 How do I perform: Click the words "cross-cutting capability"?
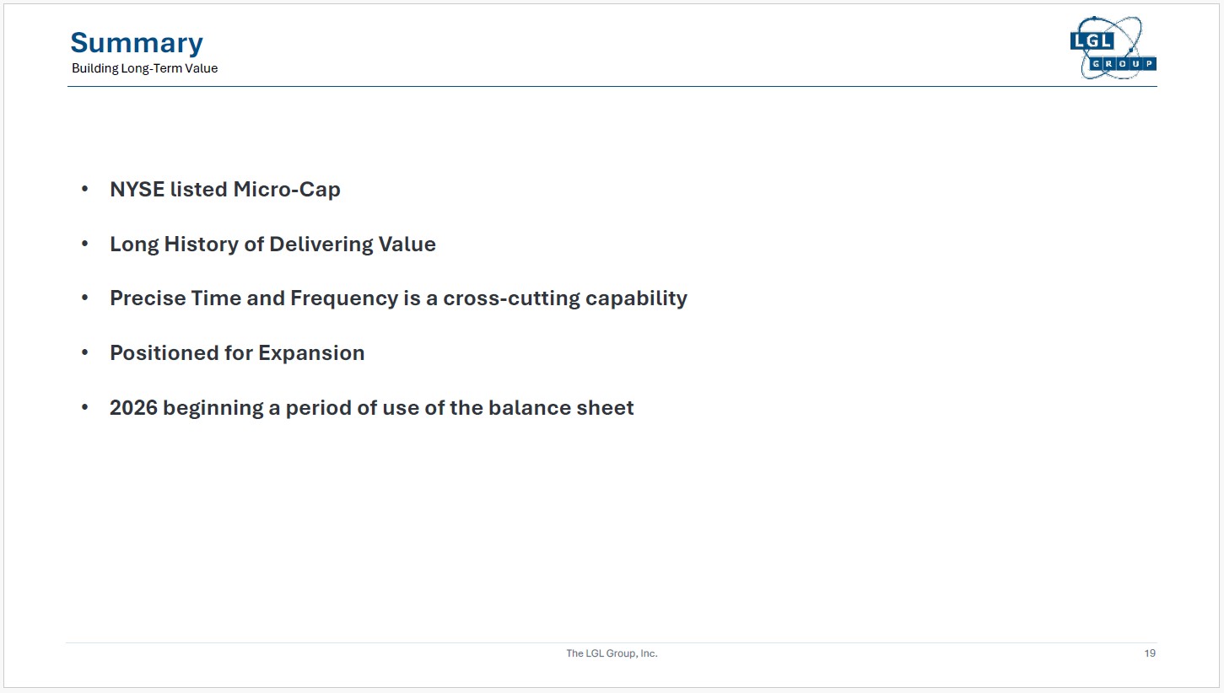point(565,298)
